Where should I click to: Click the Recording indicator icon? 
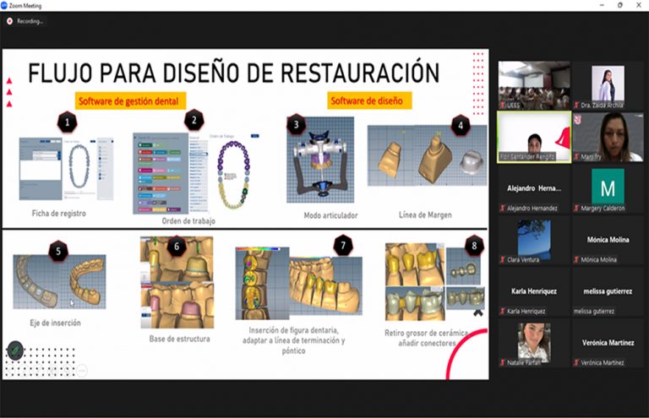click(9, 20)
